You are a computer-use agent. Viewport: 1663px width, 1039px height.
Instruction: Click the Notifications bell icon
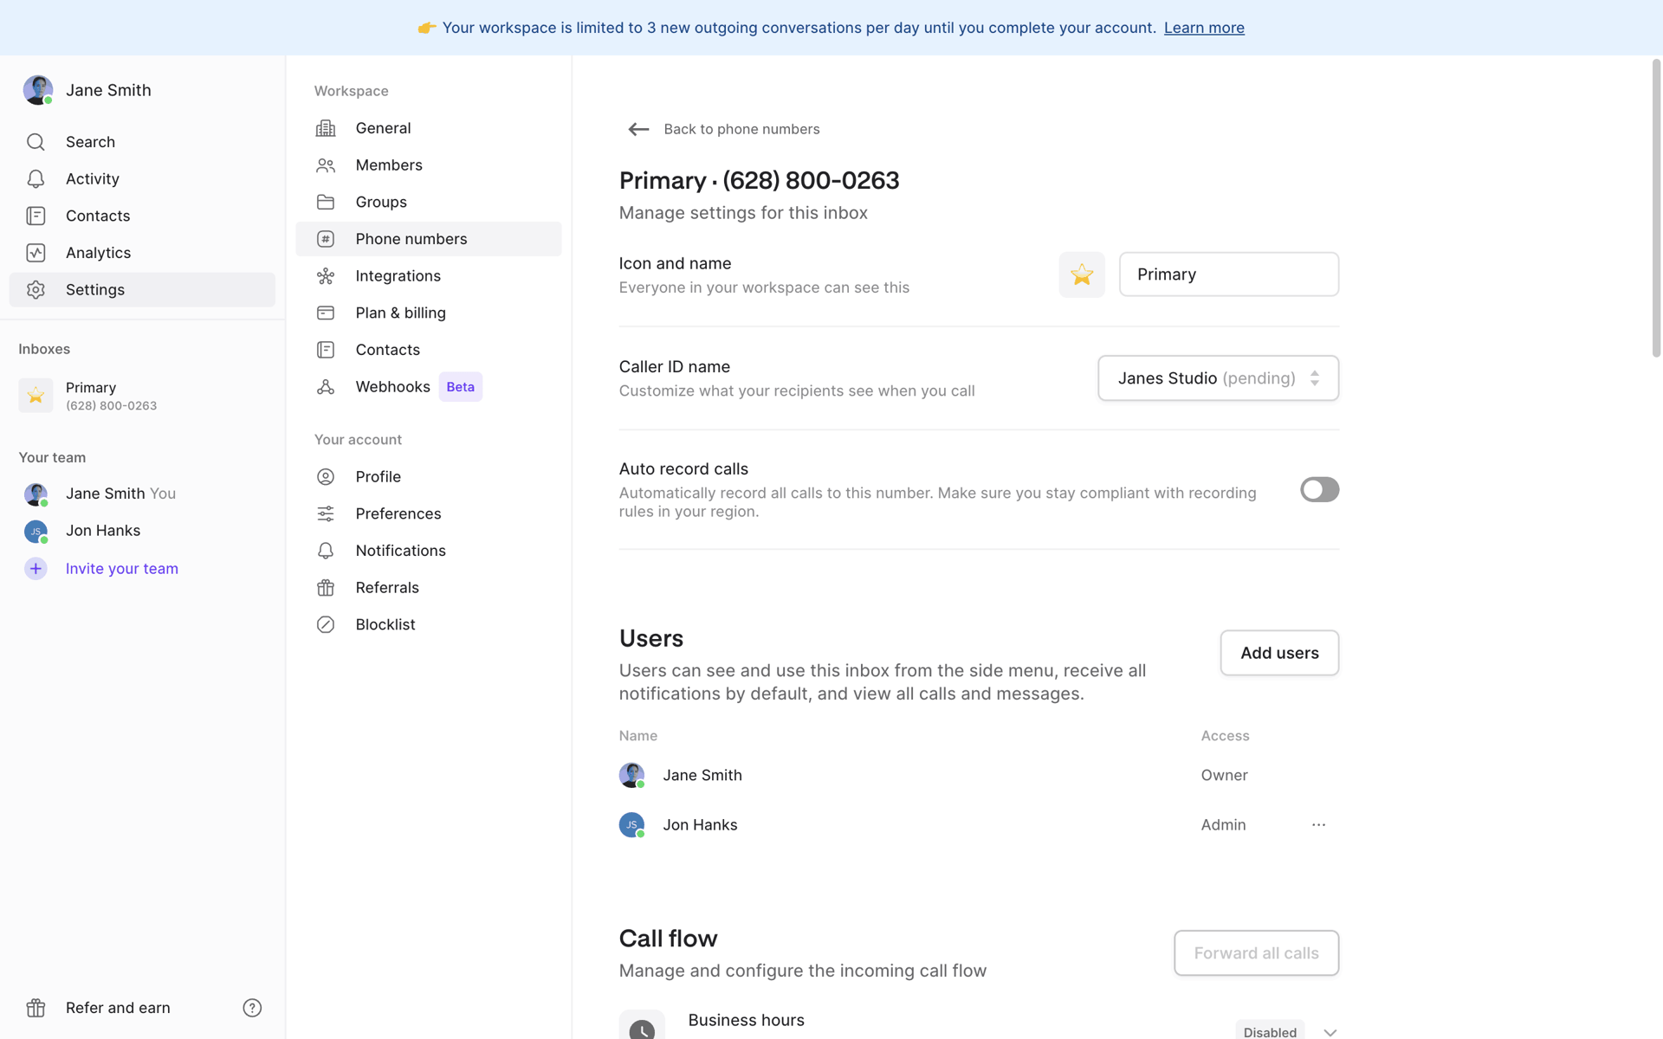(x=326, y=551)
